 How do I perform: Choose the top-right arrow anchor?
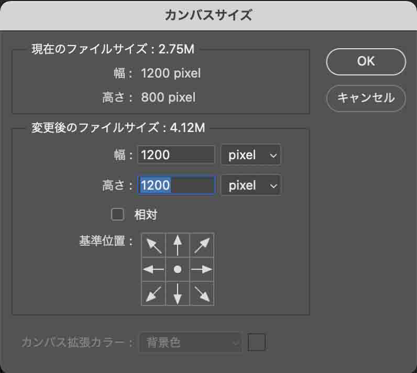coord(202,245)
